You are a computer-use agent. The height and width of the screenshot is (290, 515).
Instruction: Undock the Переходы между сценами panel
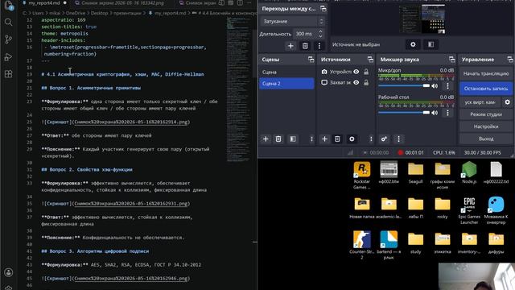click(x=323, y=9)
